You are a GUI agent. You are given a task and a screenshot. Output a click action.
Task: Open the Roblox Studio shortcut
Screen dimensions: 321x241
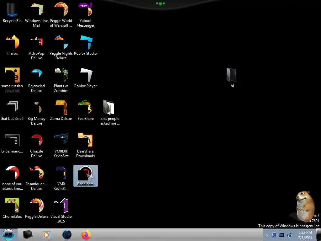point(85,45)
